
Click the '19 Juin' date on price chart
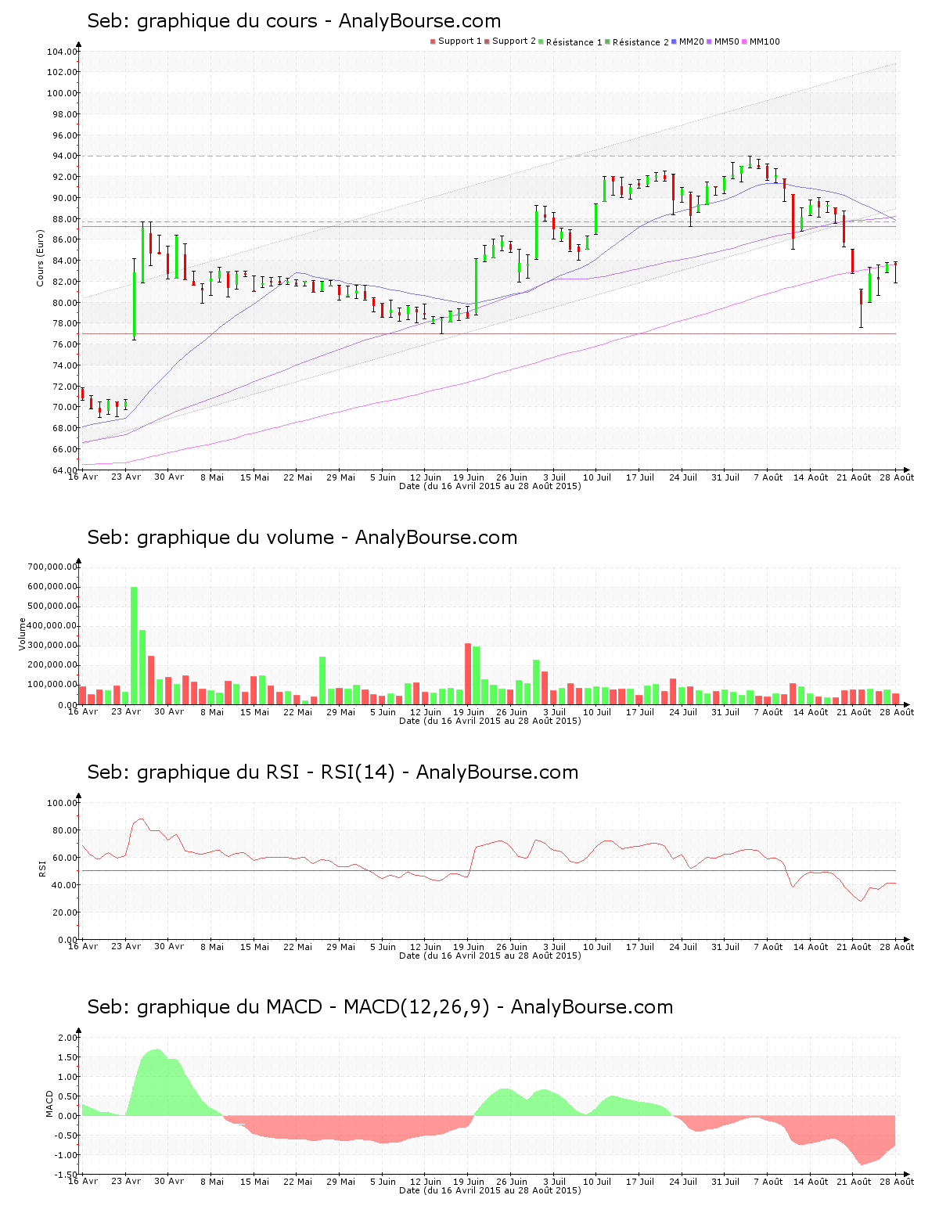coord(469,477)
